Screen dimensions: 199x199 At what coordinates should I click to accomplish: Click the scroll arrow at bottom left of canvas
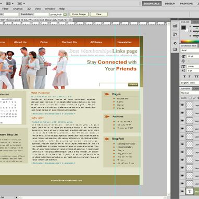(17, 197)
